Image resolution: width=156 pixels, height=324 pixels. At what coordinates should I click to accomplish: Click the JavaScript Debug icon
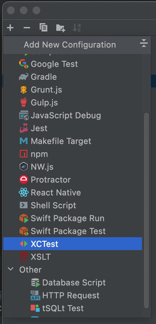24,115
